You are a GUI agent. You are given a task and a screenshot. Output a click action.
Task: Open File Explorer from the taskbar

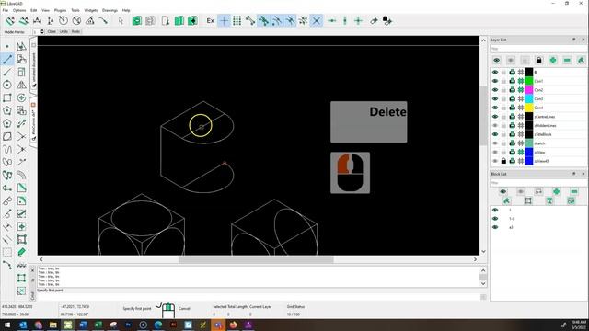(x=53, y=325)
